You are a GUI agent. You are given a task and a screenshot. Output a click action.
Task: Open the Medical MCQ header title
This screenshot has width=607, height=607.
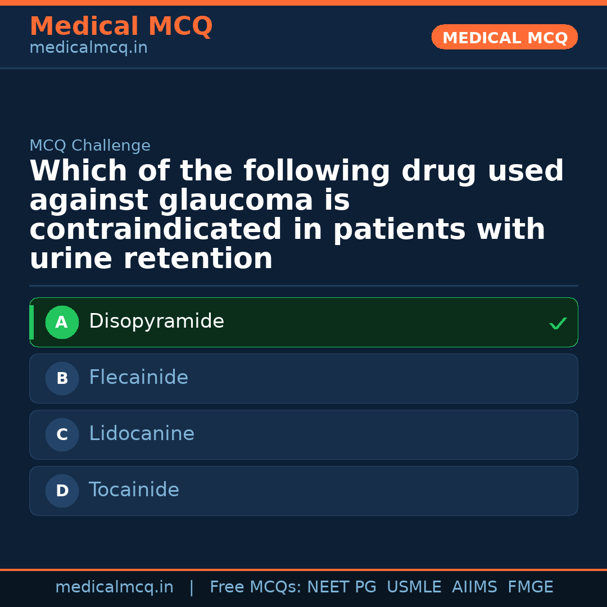(x=121, y=26)
